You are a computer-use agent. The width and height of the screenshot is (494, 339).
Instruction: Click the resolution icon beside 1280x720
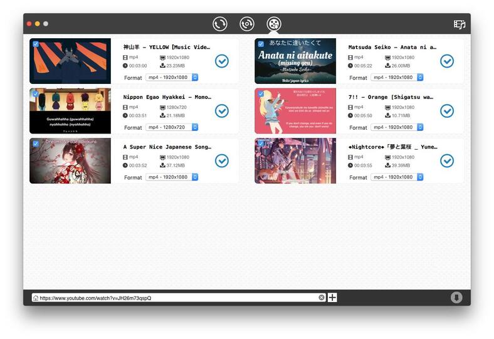[162, 107]
